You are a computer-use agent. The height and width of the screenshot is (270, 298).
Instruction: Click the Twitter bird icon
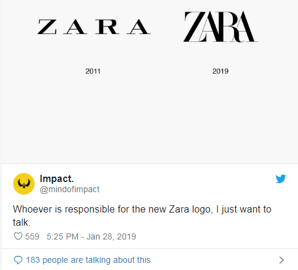(x=281, y=178)
